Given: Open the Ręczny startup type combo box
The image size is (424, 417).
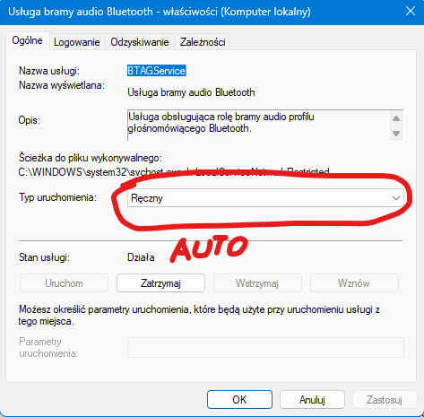Looking at the screenshot, I should (265, 198).
